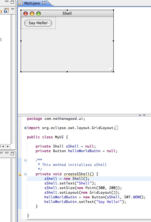Click the left scroll arrow in side panel
The height and width of the screenshot is (222, 151).
[3, 146]
